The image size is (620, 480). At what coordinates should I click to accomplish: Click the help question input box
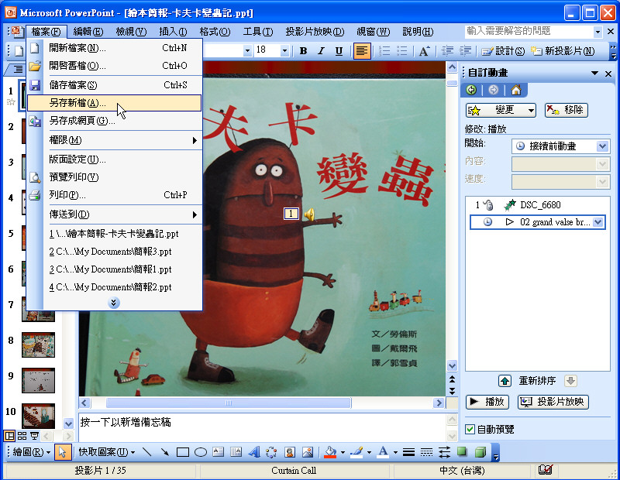[x=529, y=31]
